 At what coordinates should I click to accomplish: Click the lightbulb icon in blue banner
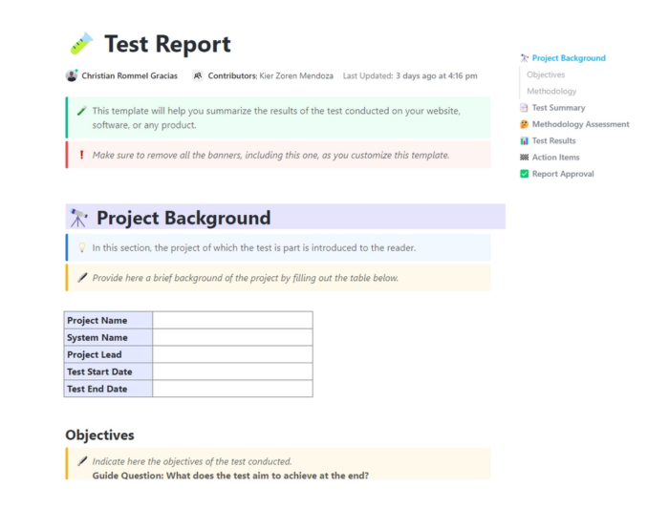tap(81, 248)
